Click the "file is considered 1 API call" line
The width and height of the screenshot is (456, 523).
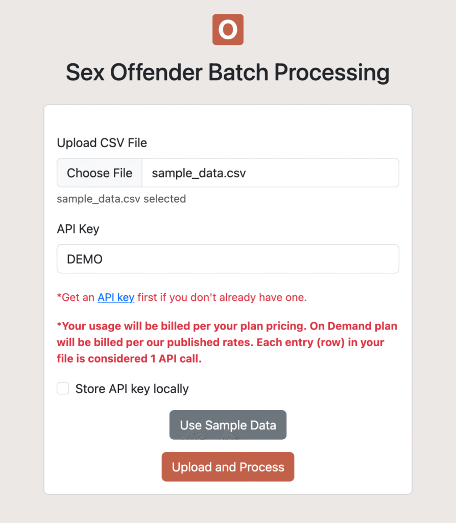tap(129, 359)
